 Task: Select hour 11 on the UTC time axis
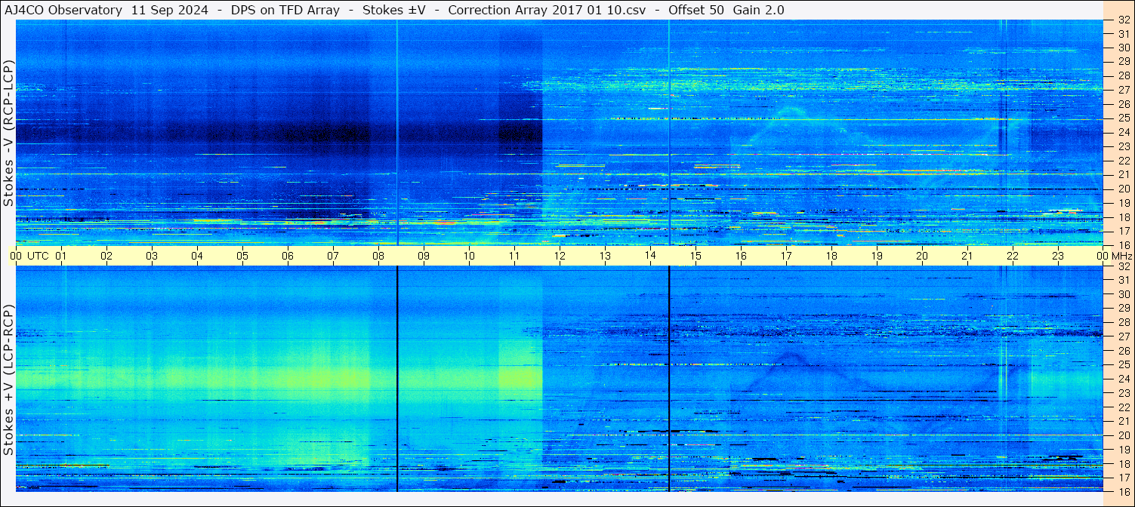point(514,256)
